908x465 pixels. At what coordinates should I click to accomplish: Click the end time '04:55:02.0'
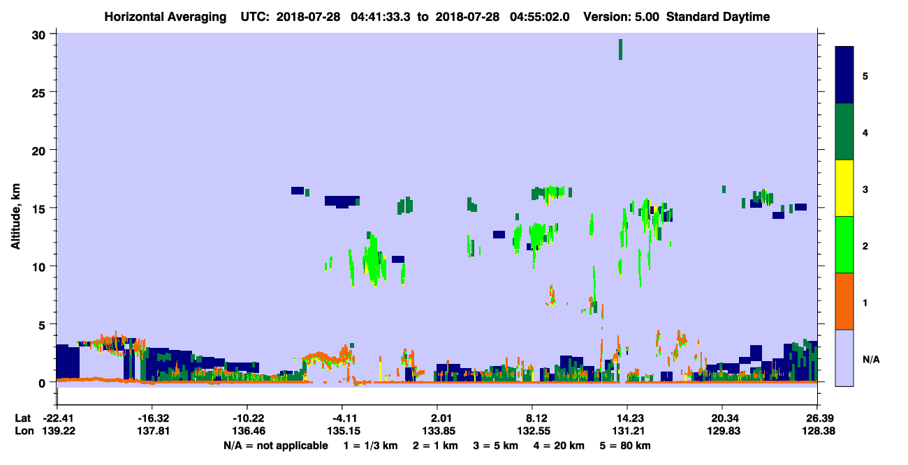pyautogui.click(x=539, y=17)
